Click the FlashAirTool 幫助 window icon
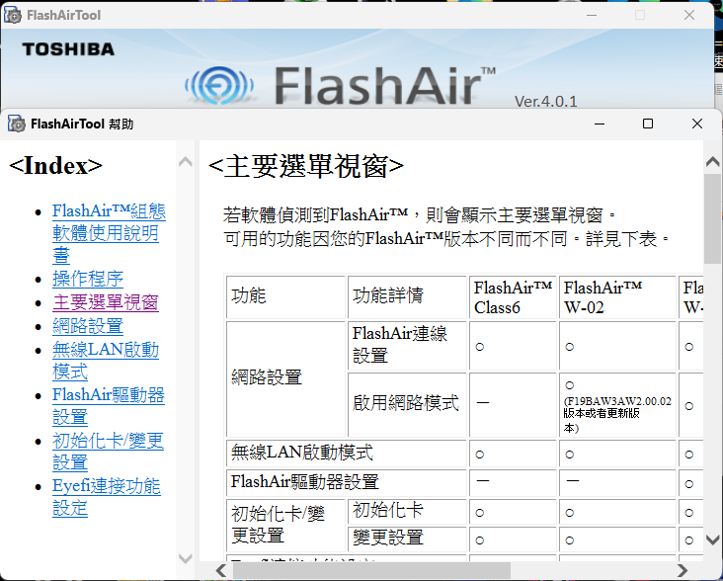Viewport: 723px width, 581px height. [x=16, y=124]
